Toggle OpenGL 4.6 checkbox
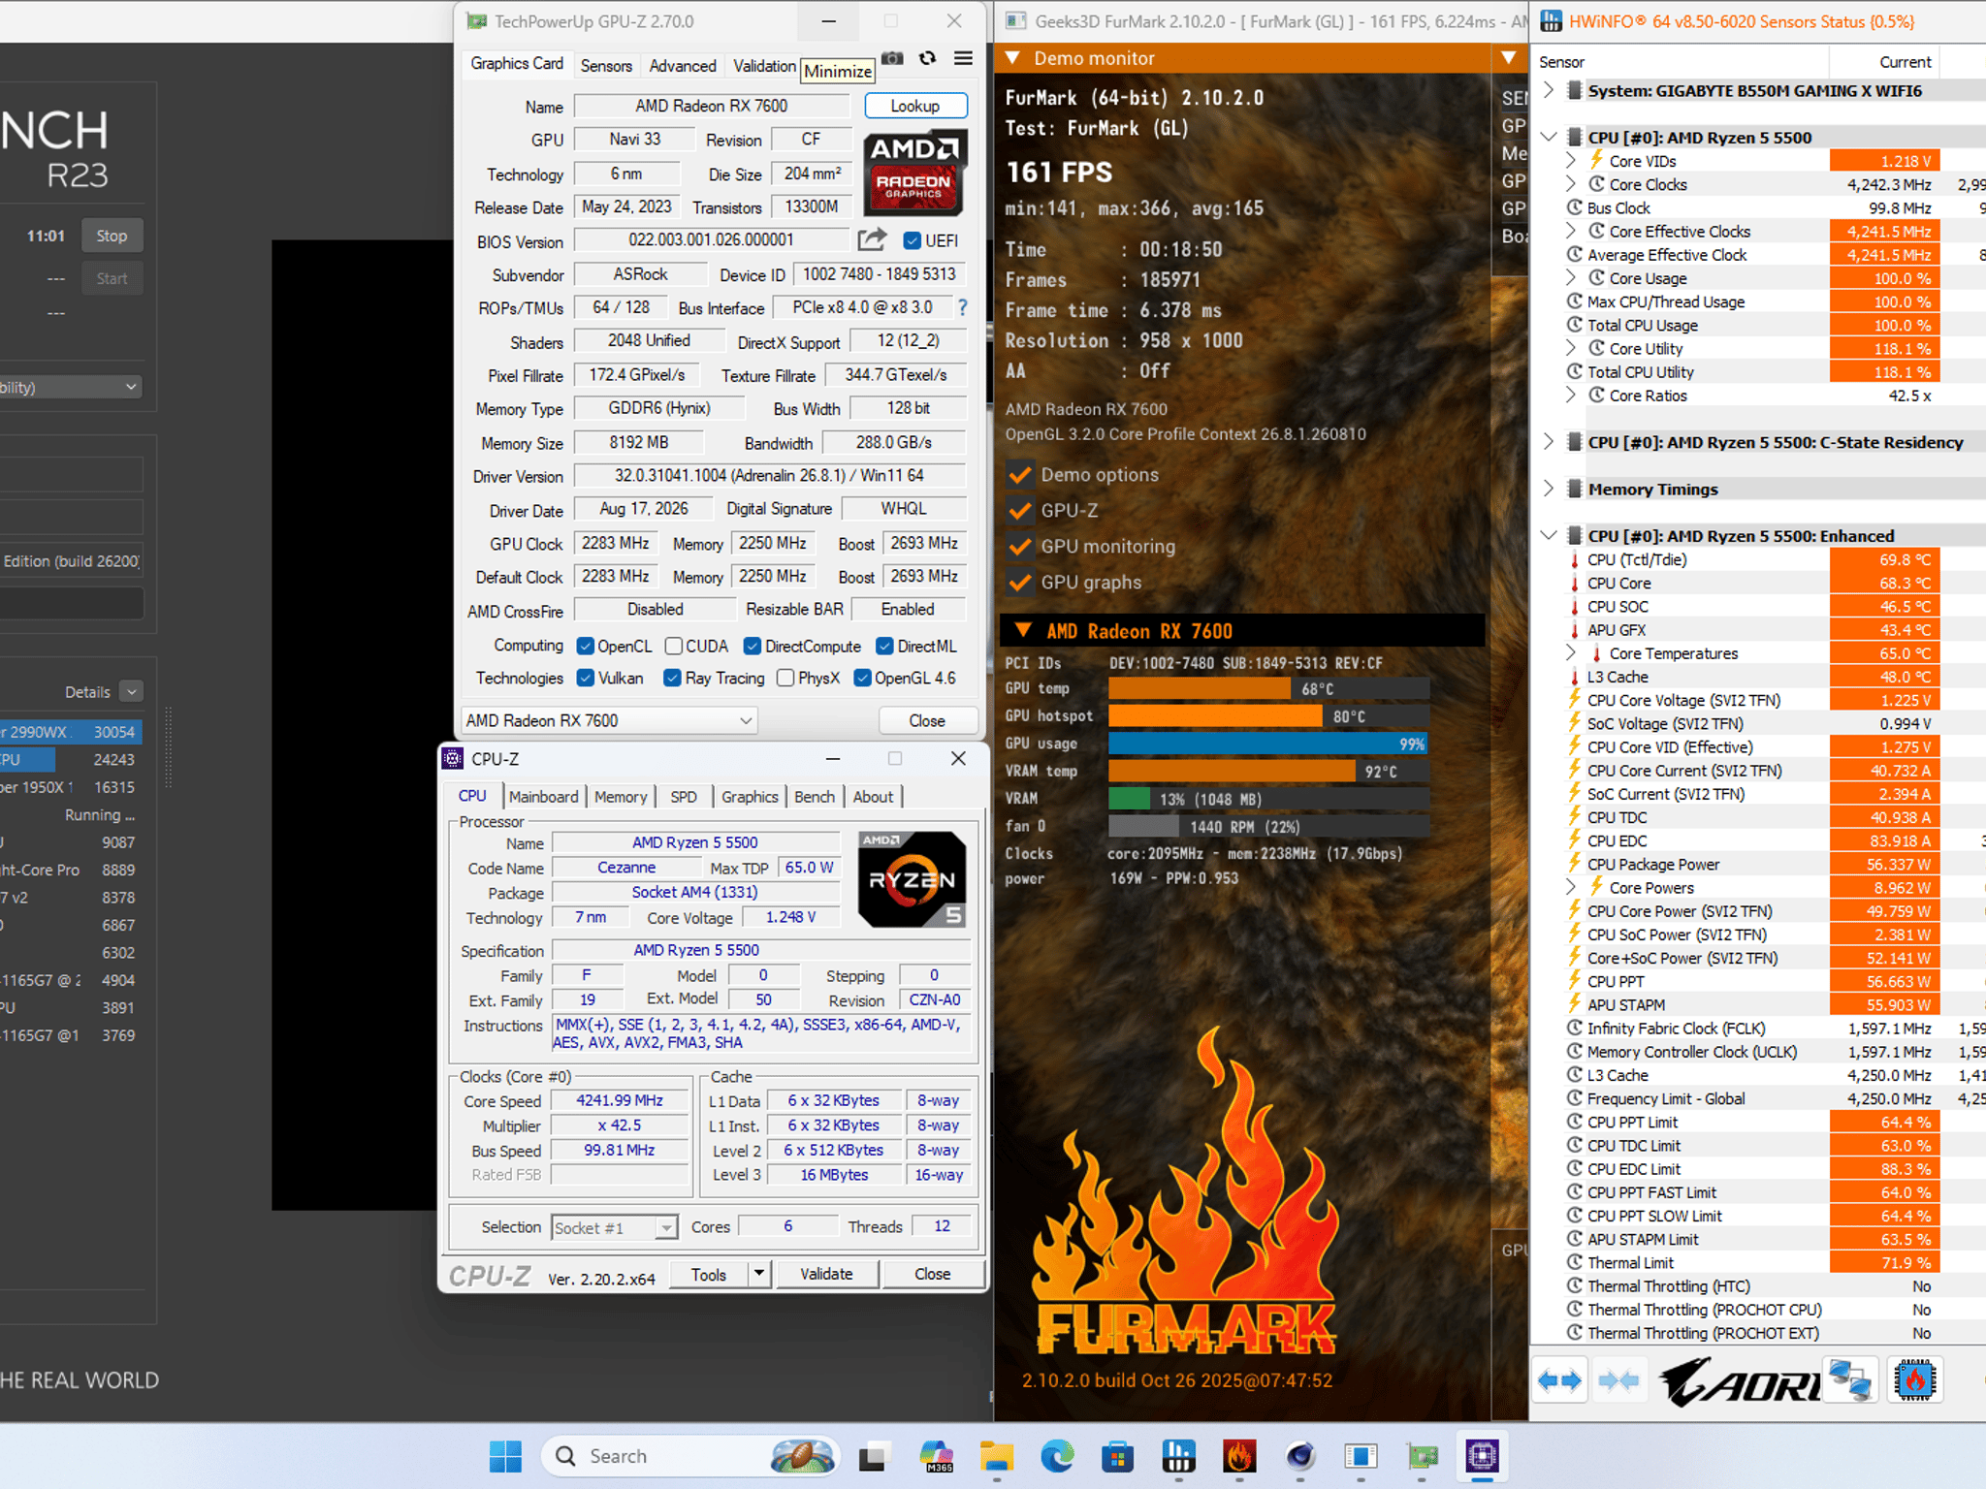Image resolution: width=1986 pixels, height=1489 pixels. 862,678
